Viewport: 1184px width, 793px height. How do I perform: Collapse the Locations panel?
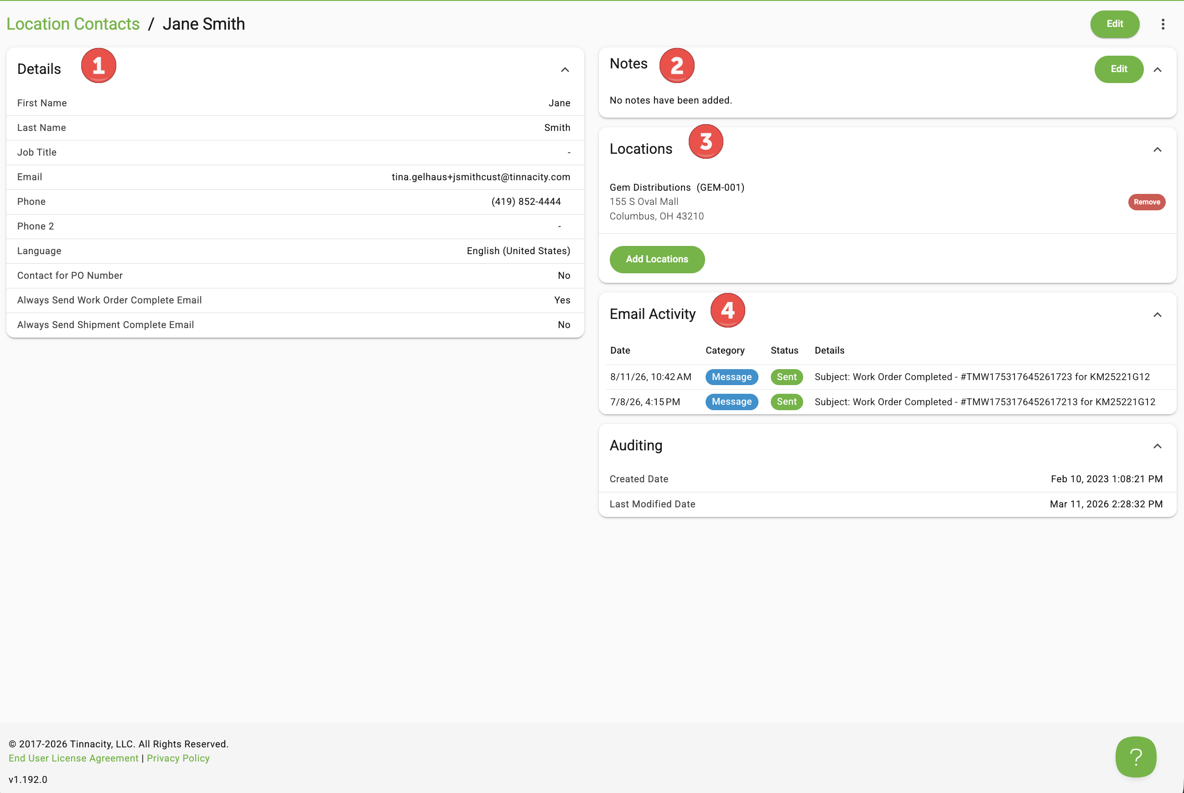pos(1157,149)
